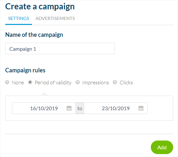The image size is (178, 157).
Task: Click the "None" option label text
Action: coord(18,83)
